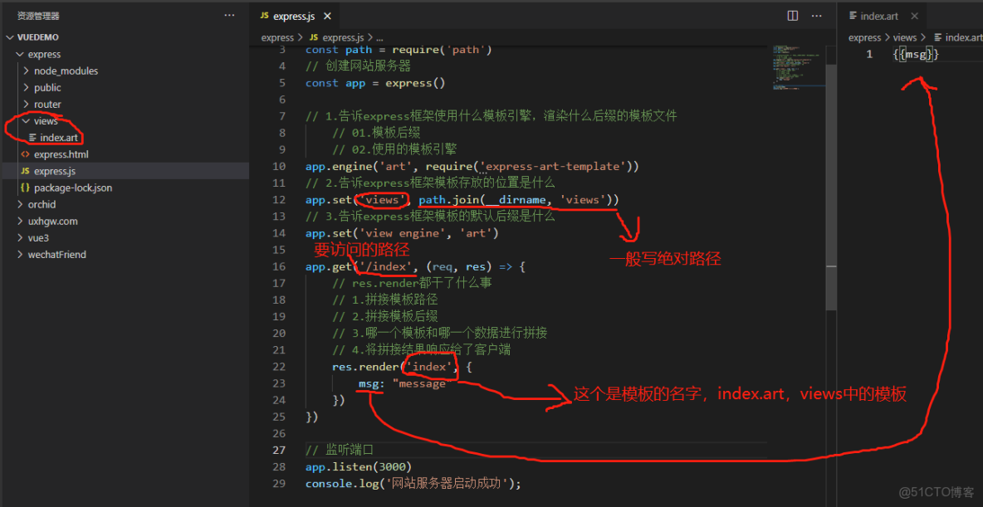Click the file icon on the index.art tab

coord(855,15)
